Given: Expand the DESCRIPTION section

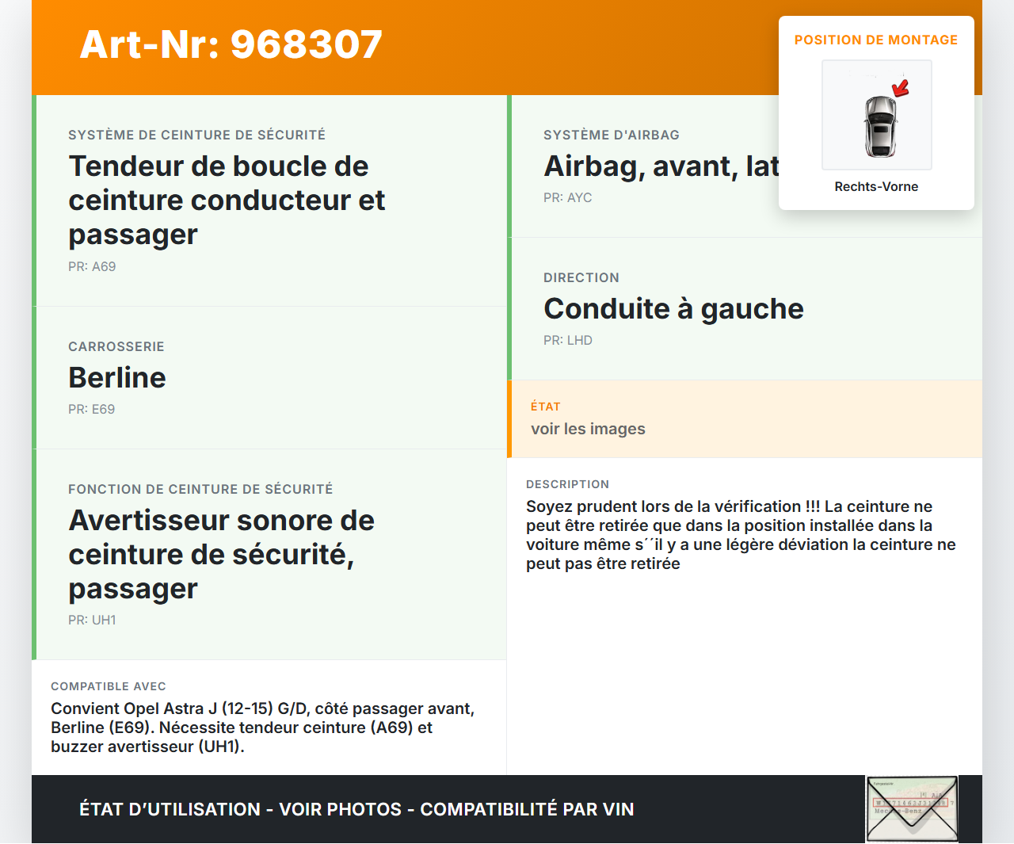Looking at the screenshot, I should (x=568, y=484).
